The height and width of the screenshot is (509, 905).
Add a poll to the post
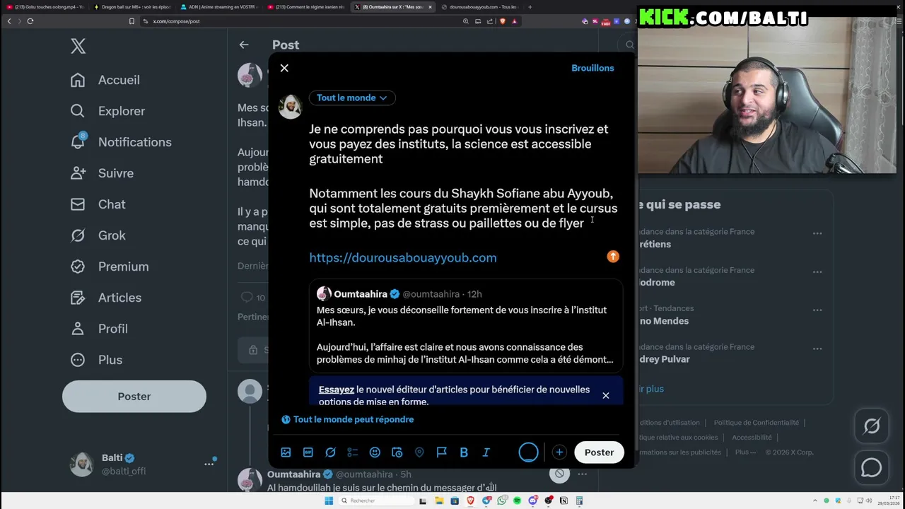(x=353, y=452)
